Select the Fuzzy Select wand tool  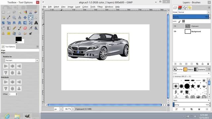pyautogui.click(x=20, y=12)
